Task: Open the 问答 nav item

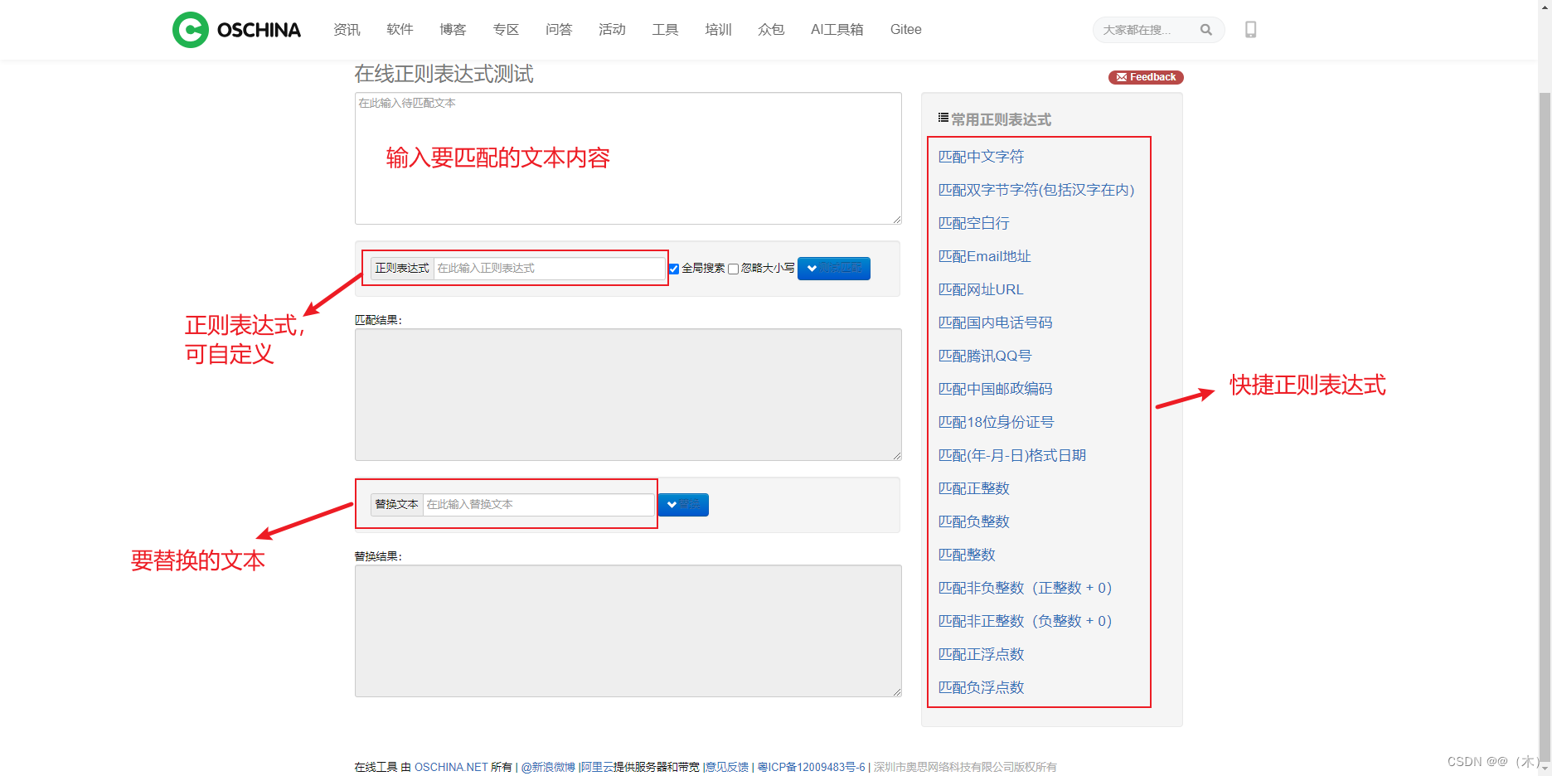Action: [559, 30]
